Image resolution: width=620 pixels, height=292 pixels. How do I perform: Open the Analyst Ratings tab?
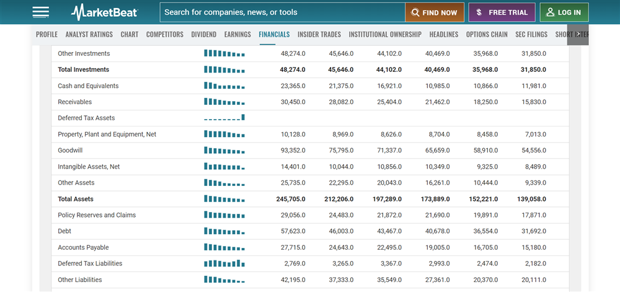(89, 35)
